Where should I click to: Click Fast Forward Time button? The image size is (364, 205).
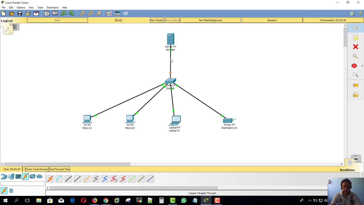pos(59,169)
